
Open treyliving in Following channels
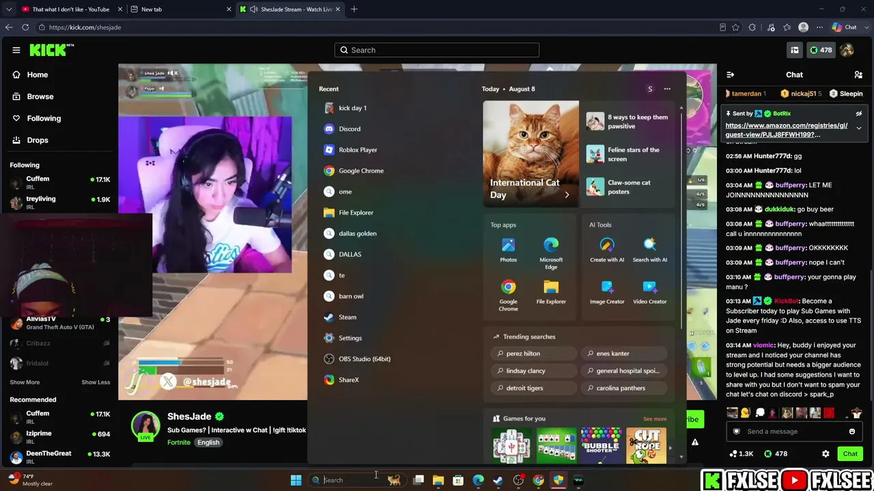pos(60,203)
